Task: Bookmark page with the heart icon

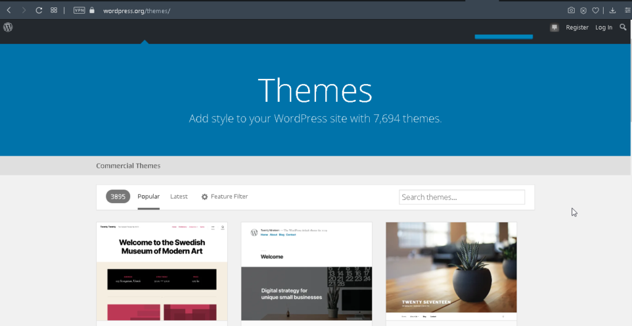Action: pyautogui.click(x=596, y=11)
